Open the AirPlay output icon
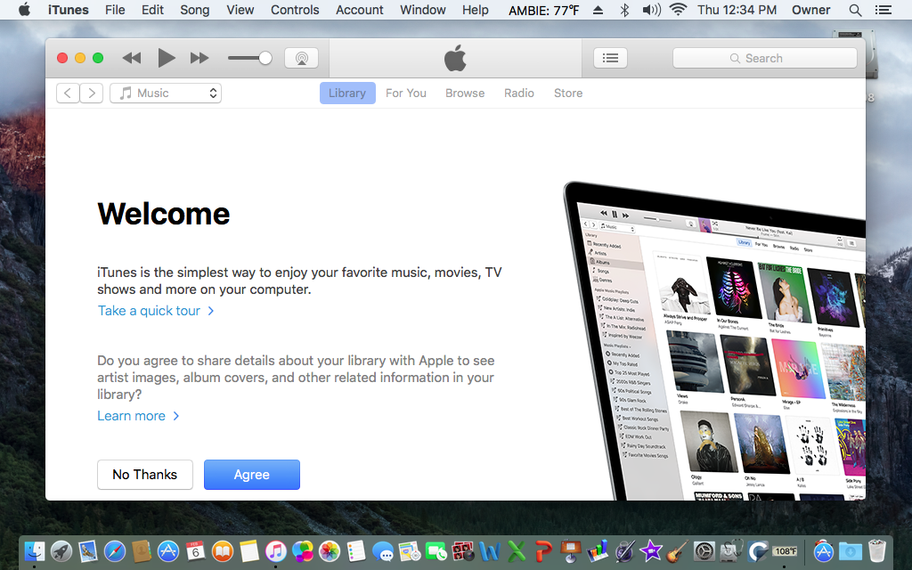The width and height of the screenshot is (912, 570). tap(301, 58)
